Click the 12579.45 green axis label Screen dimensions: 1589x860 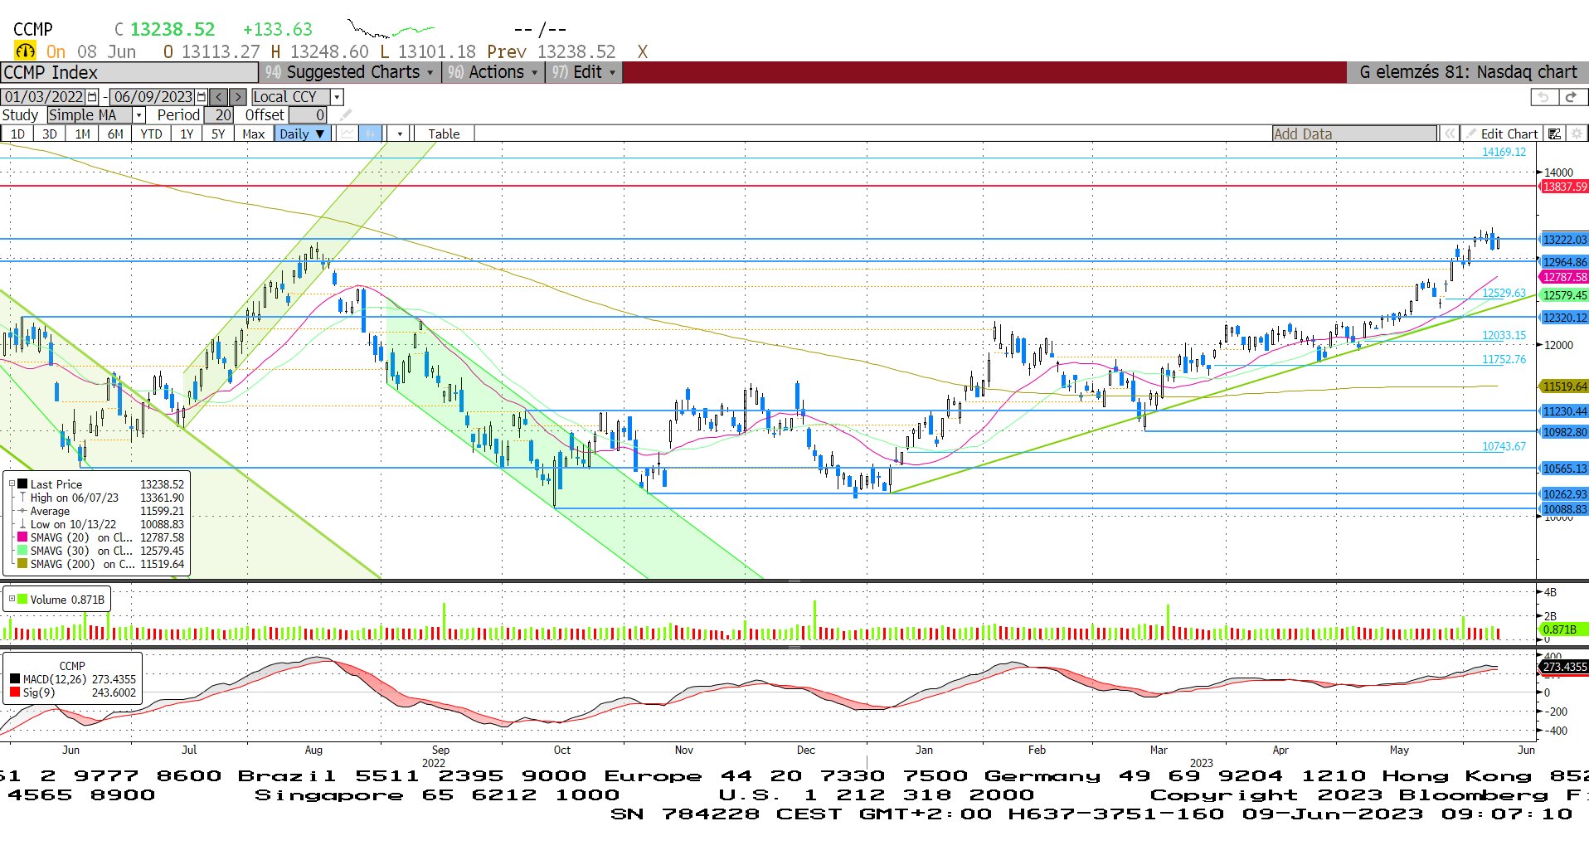click(x=1564, y=295)
